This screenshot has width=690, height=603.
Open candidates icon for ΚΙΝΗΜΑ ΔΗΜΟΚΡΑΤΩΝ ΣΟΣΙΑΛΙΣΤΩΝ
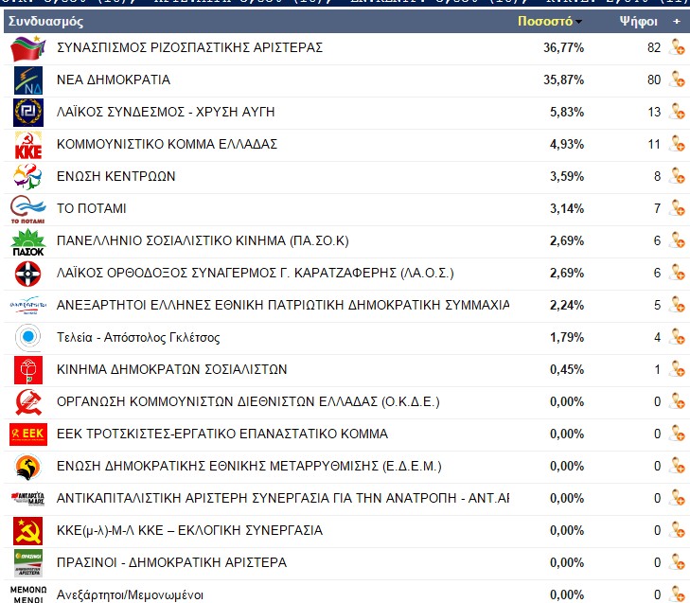pos(677,369)
